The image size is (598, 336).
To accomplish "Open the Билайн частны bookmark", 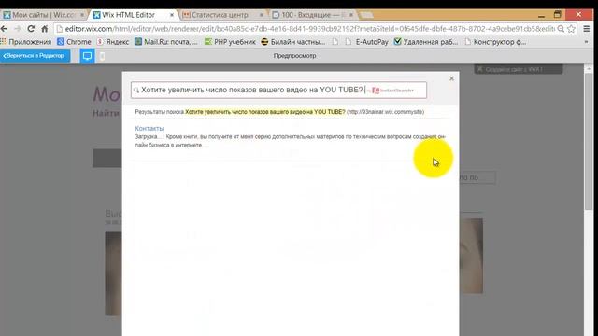I will [x=292, y=42].
